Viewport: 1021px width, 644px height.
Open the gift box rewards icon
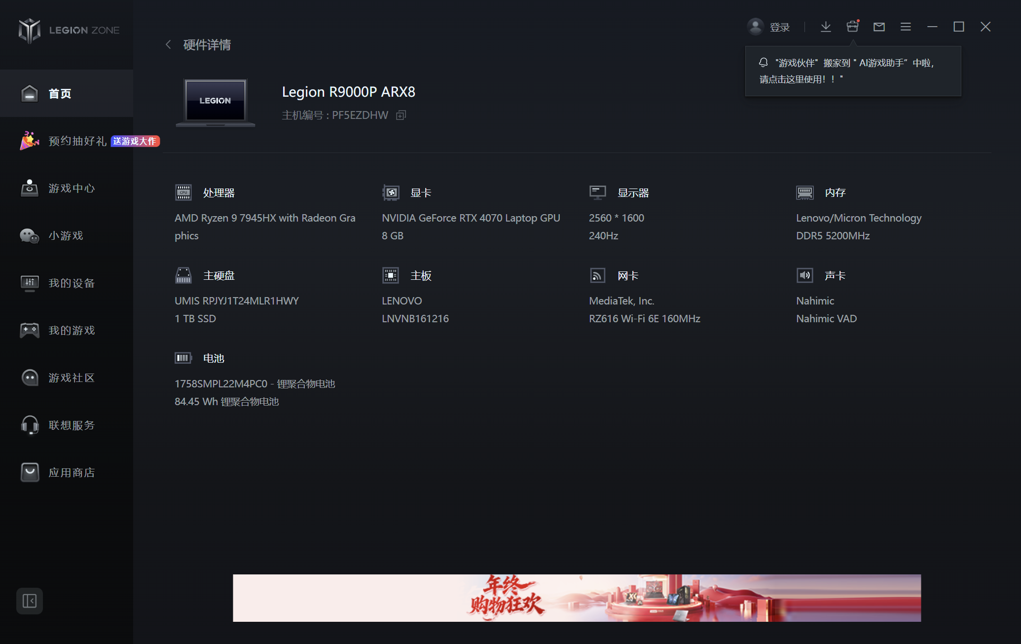[852, 27]
